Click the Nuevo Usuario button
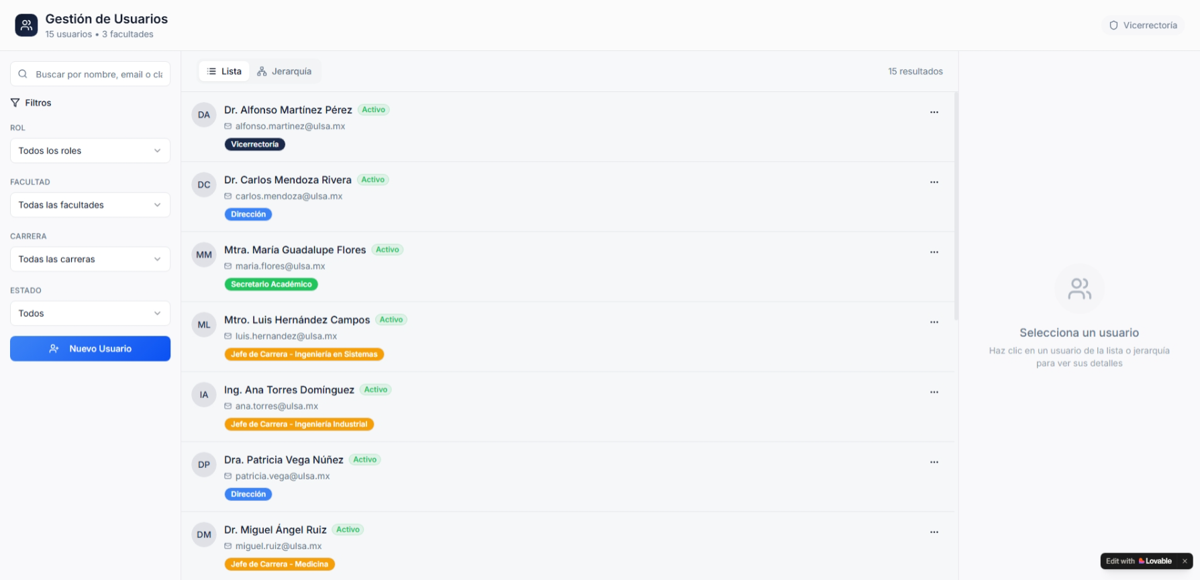This screenshot has height=580, width=1200. coord(90,349)
